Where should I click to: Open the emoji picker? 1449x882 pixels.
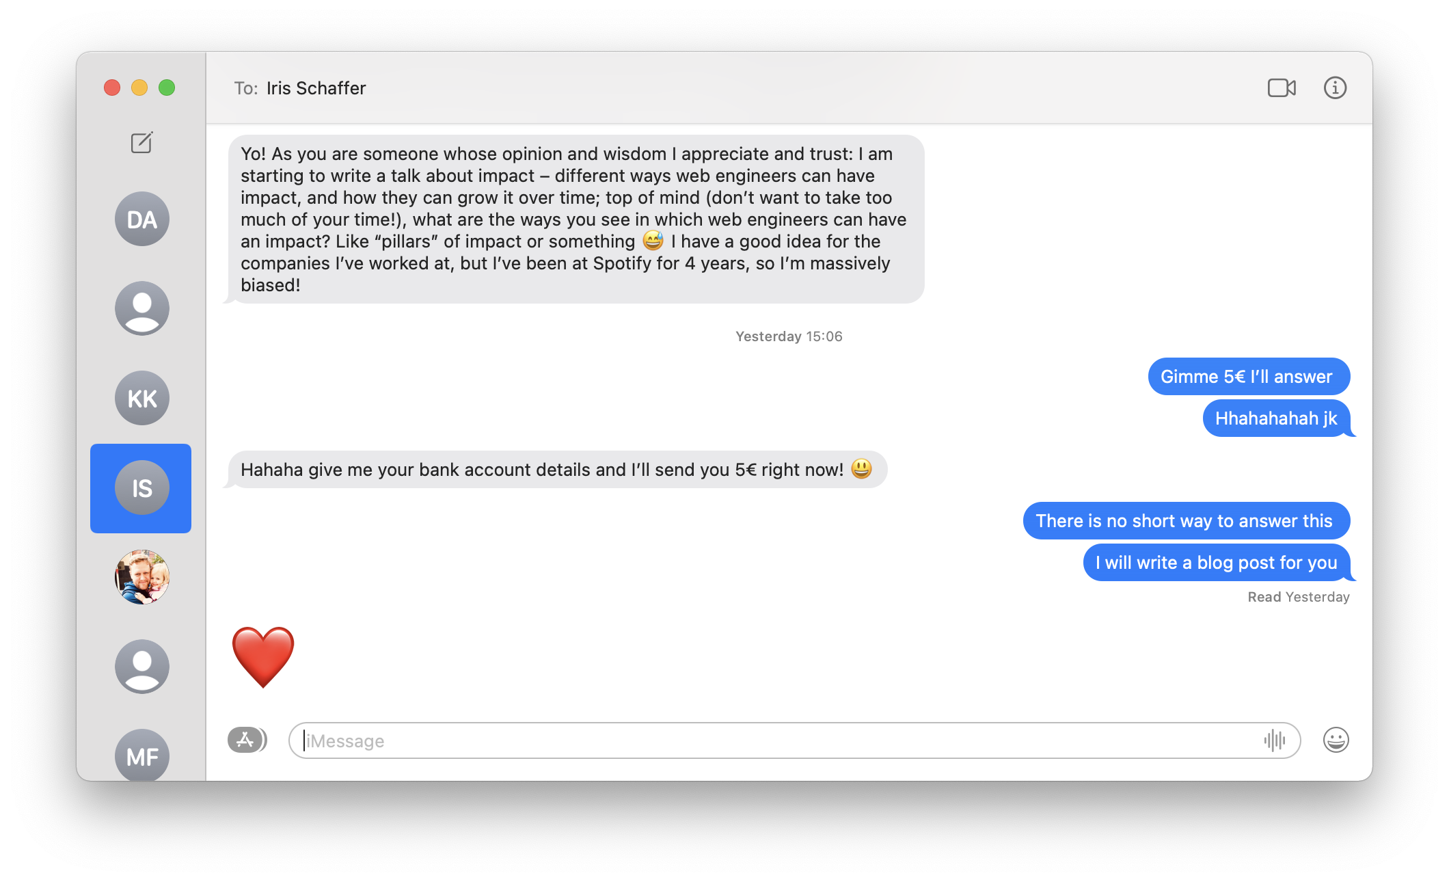pos(1336,740)
